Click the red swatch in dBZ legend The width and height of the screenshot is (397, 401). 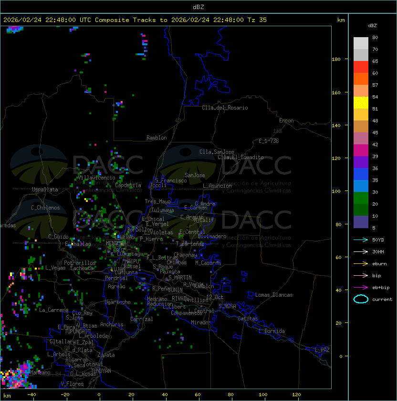(x=361, y=67)
